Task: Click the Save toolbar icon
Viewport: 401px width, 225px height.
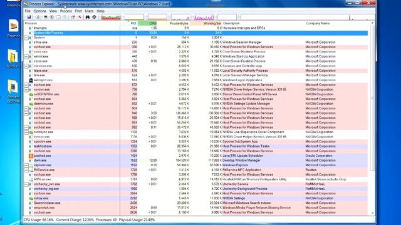Action: [x=29, y=17]
